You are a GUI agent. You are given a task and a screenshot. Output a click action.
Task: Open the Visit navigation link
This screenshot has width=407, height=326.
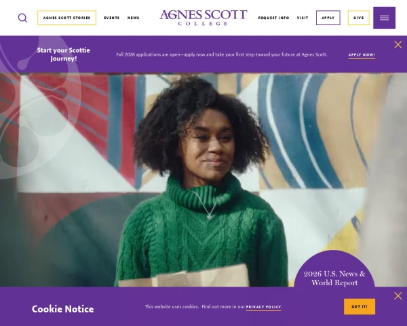303,18
